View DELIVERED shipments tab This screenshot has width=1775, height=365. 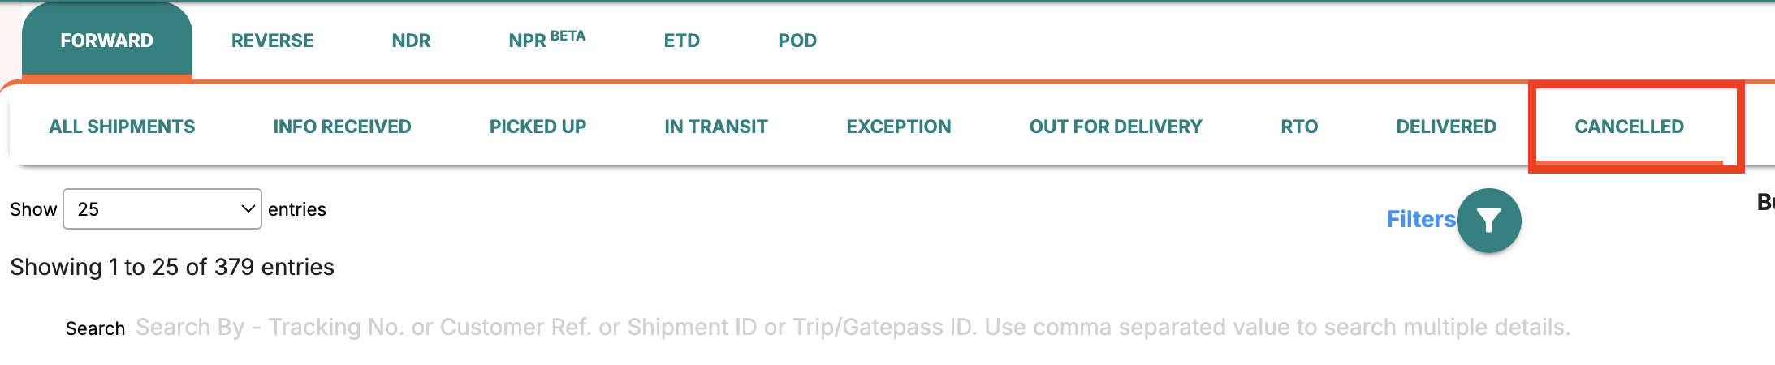[x=1446, y=127]
